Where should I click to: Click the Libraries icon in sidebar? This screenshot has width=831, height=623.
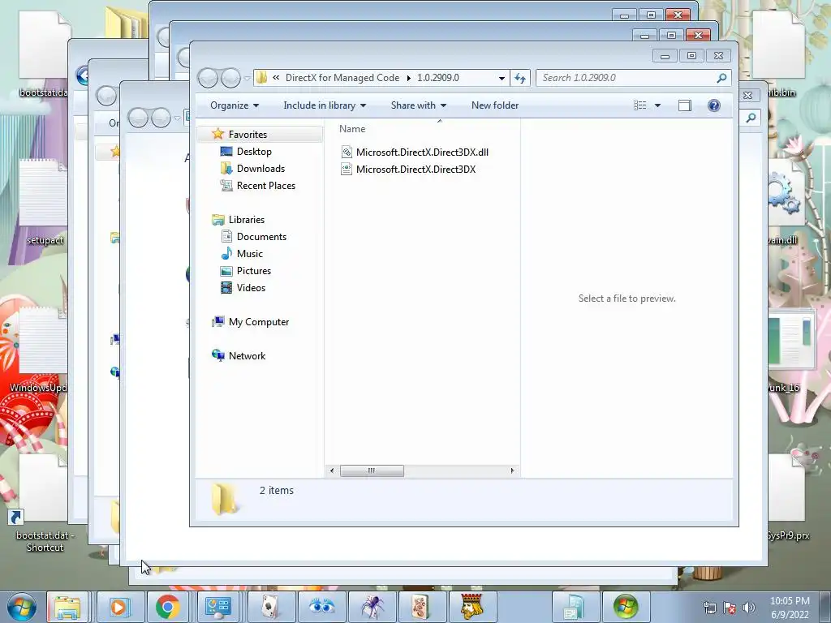point(217,219)
